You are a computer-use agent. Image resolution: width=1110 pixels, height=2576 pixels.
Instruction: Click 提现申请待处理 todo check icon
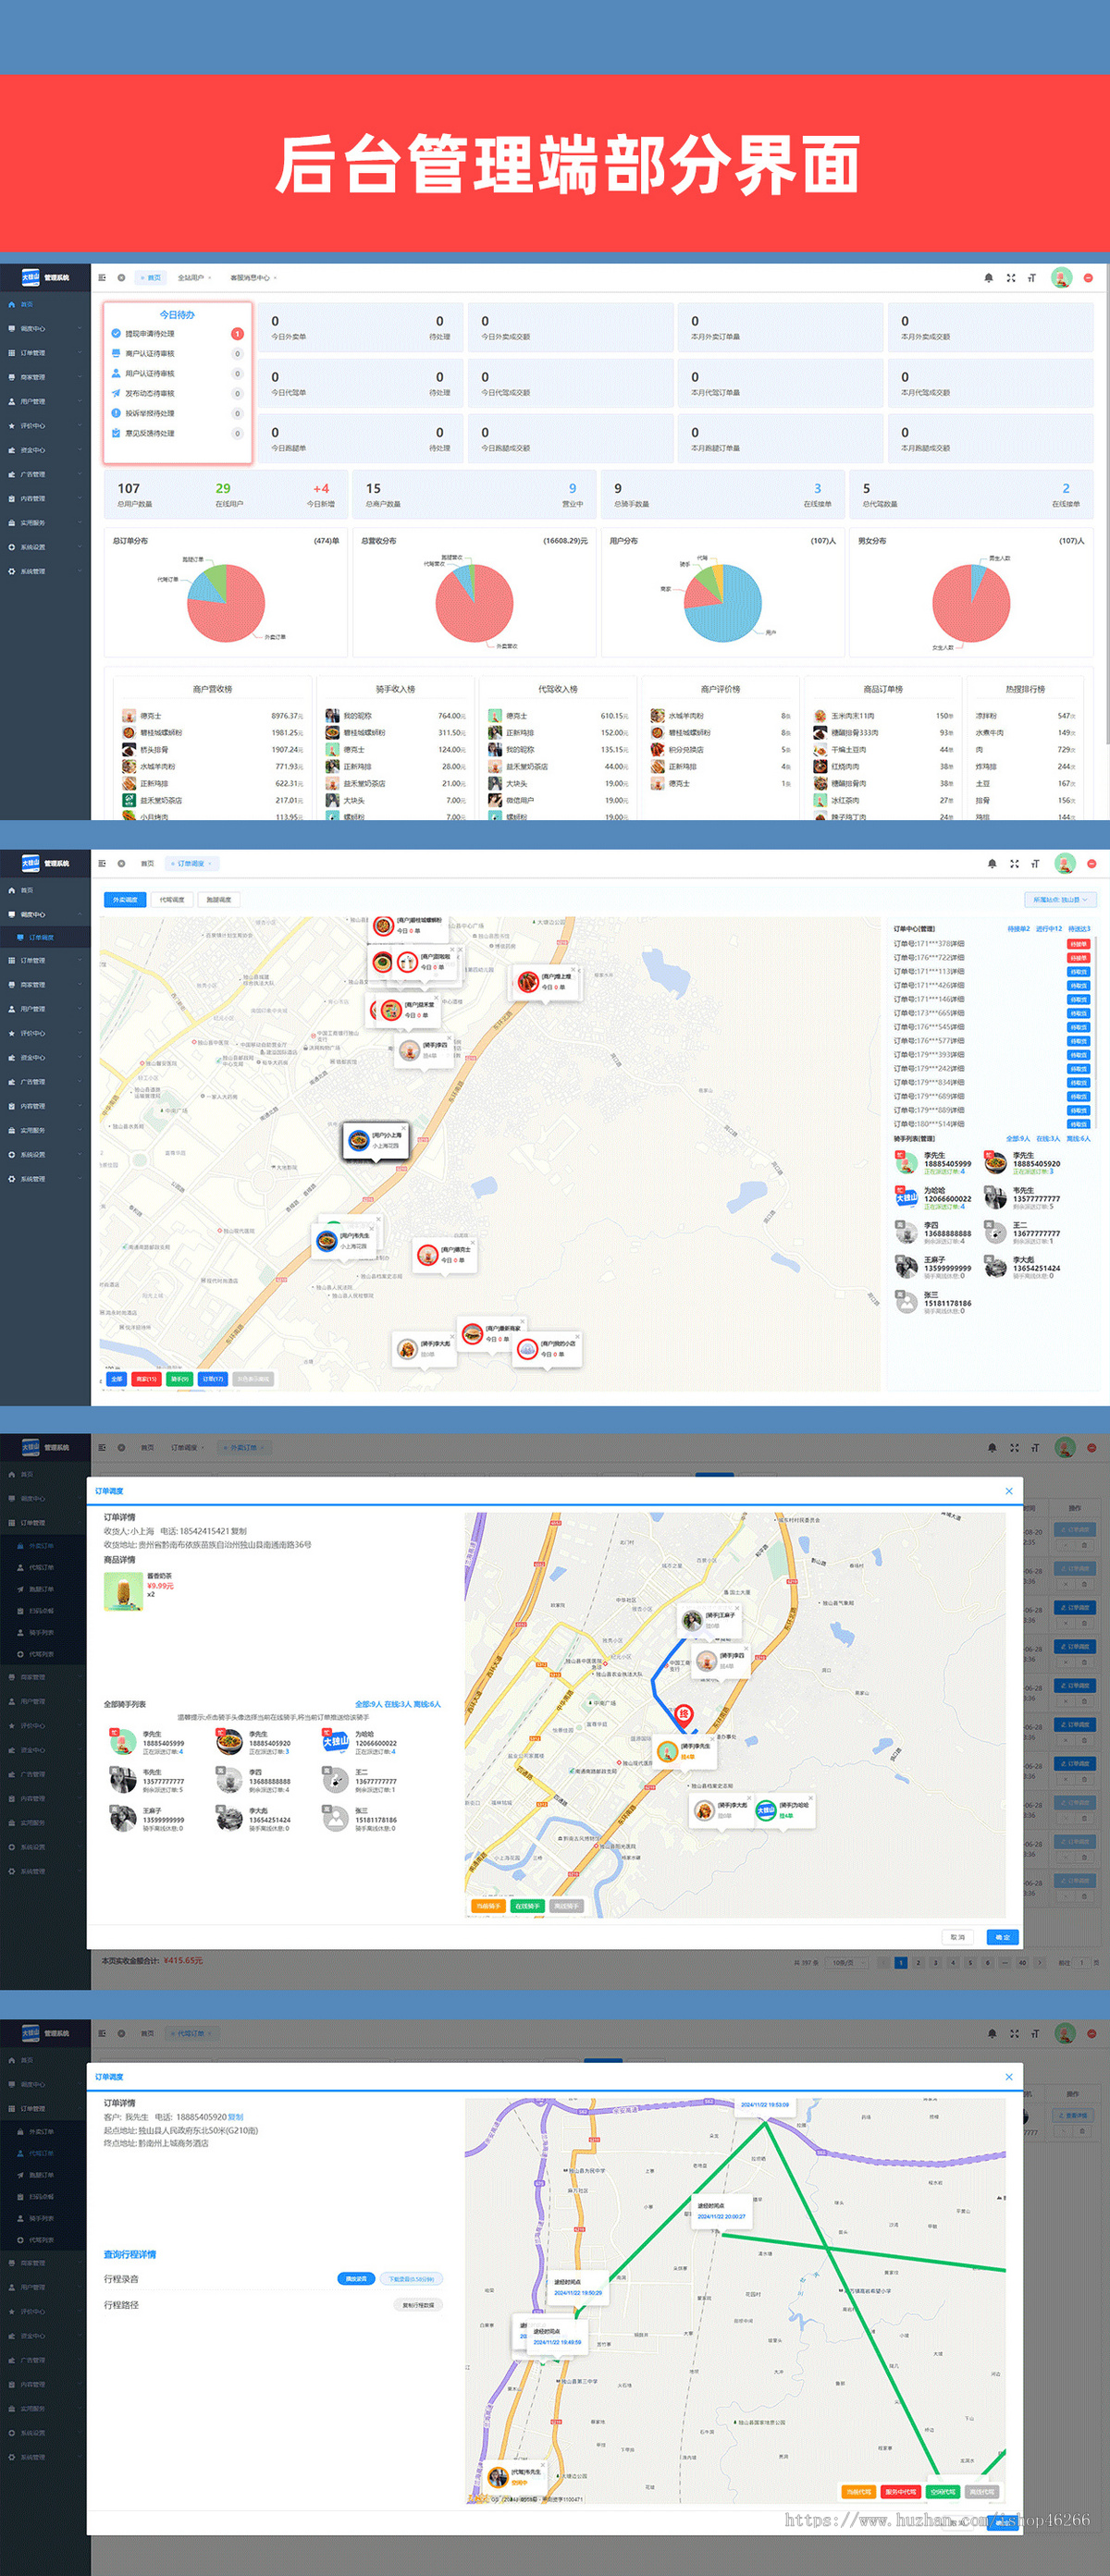pos(116,333)
